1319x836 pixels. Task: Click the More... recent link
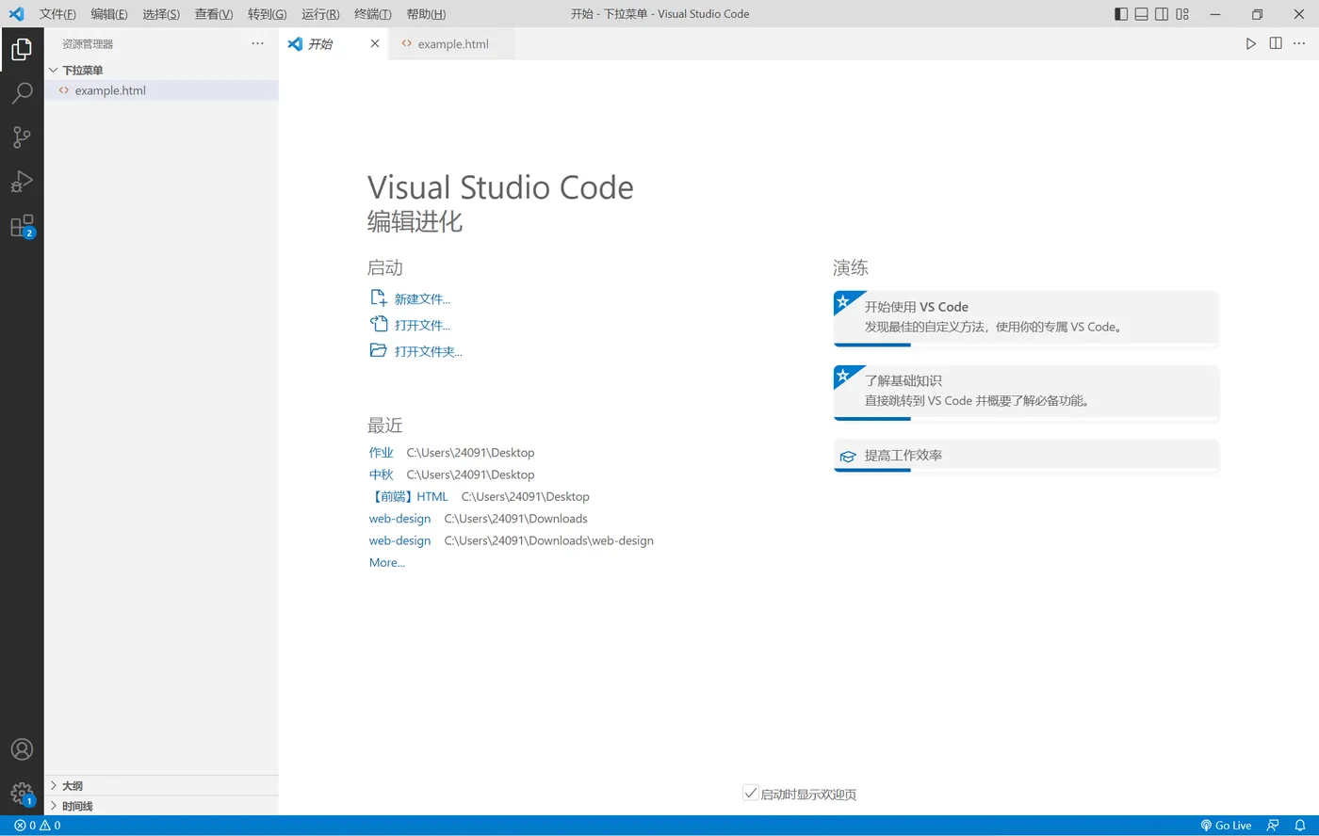click(x=387, y=563)
